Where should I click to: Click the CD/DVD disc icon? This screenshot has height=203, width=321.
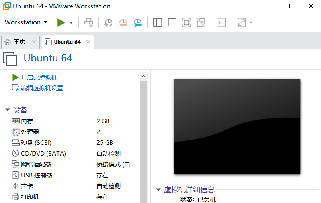click(16, 153)
